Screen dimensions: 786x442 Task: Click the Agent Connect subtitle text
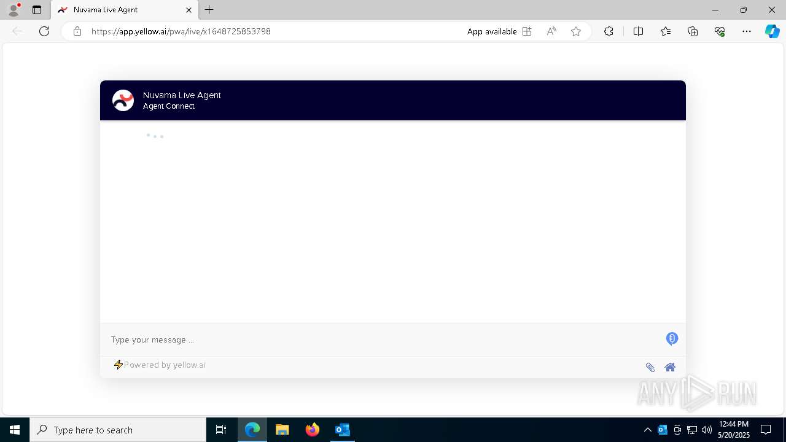[169, 106]
